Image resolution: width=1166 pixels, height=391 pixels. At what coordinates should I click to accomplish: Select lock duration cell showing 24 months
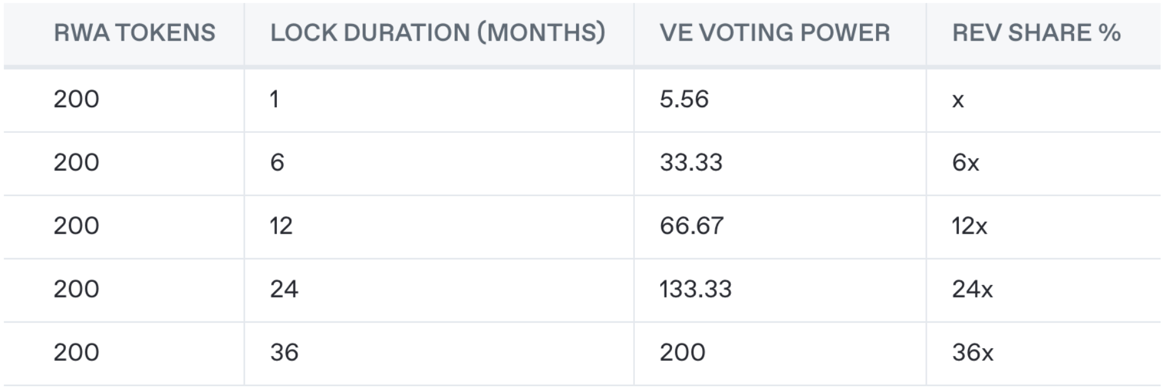(284, 289)
